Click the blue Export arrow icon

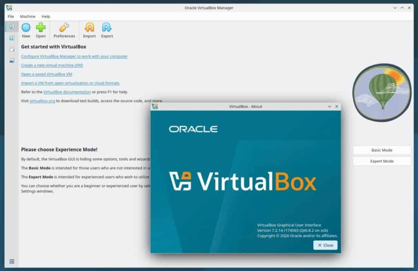[x=107, y=27]
